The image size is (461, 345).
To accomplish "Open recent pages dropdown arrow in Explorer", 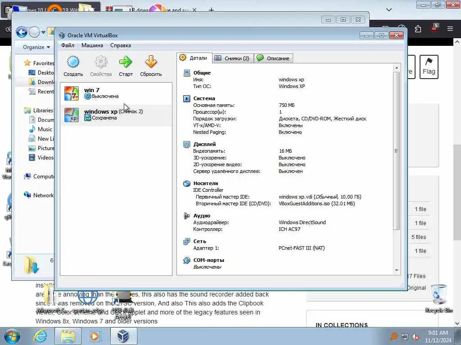I will [44, 32].
